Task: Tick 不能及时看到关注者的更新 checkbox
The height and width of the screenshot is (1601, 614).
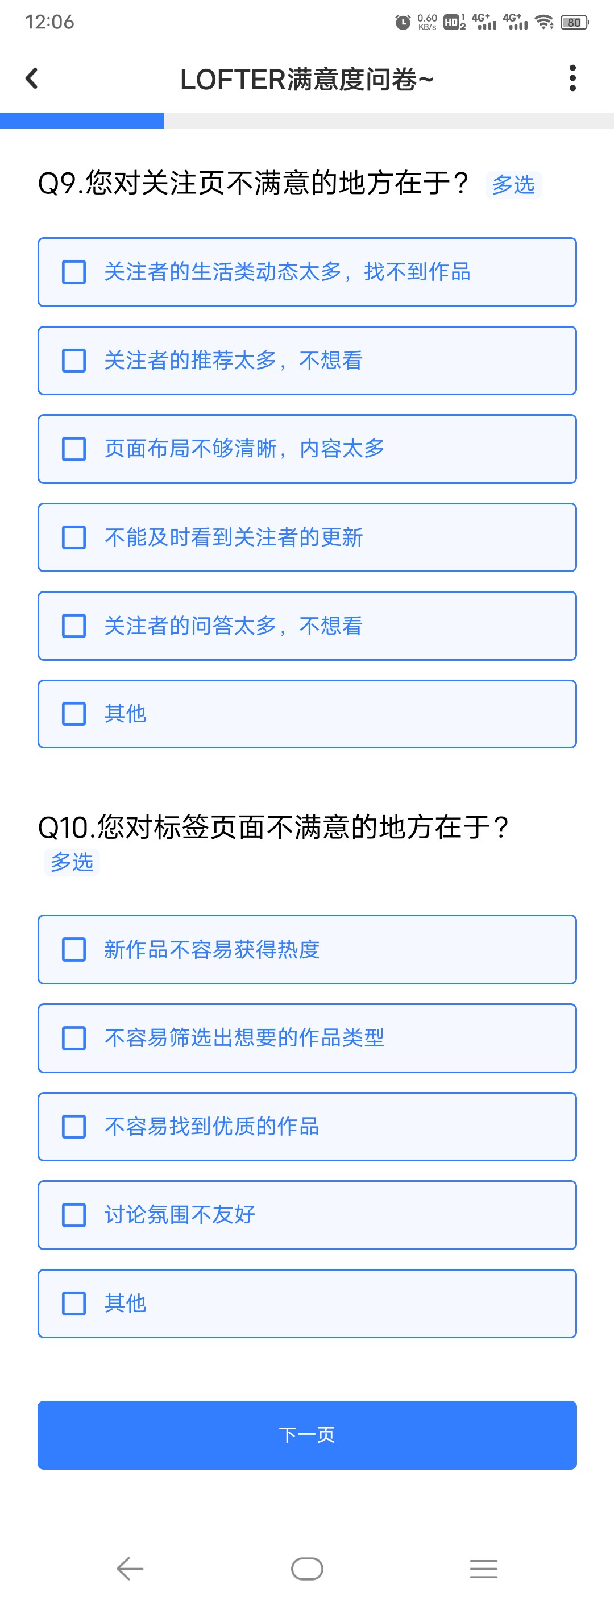Action: tap(307, 537)
